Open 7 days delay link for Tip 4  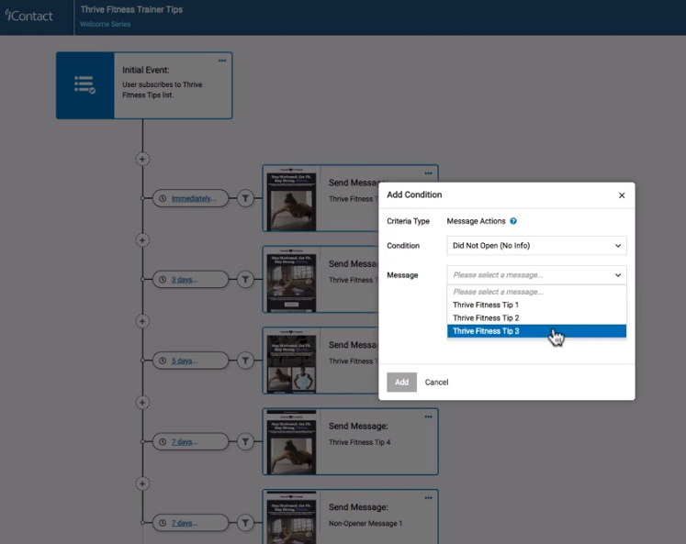pos(185,442)
